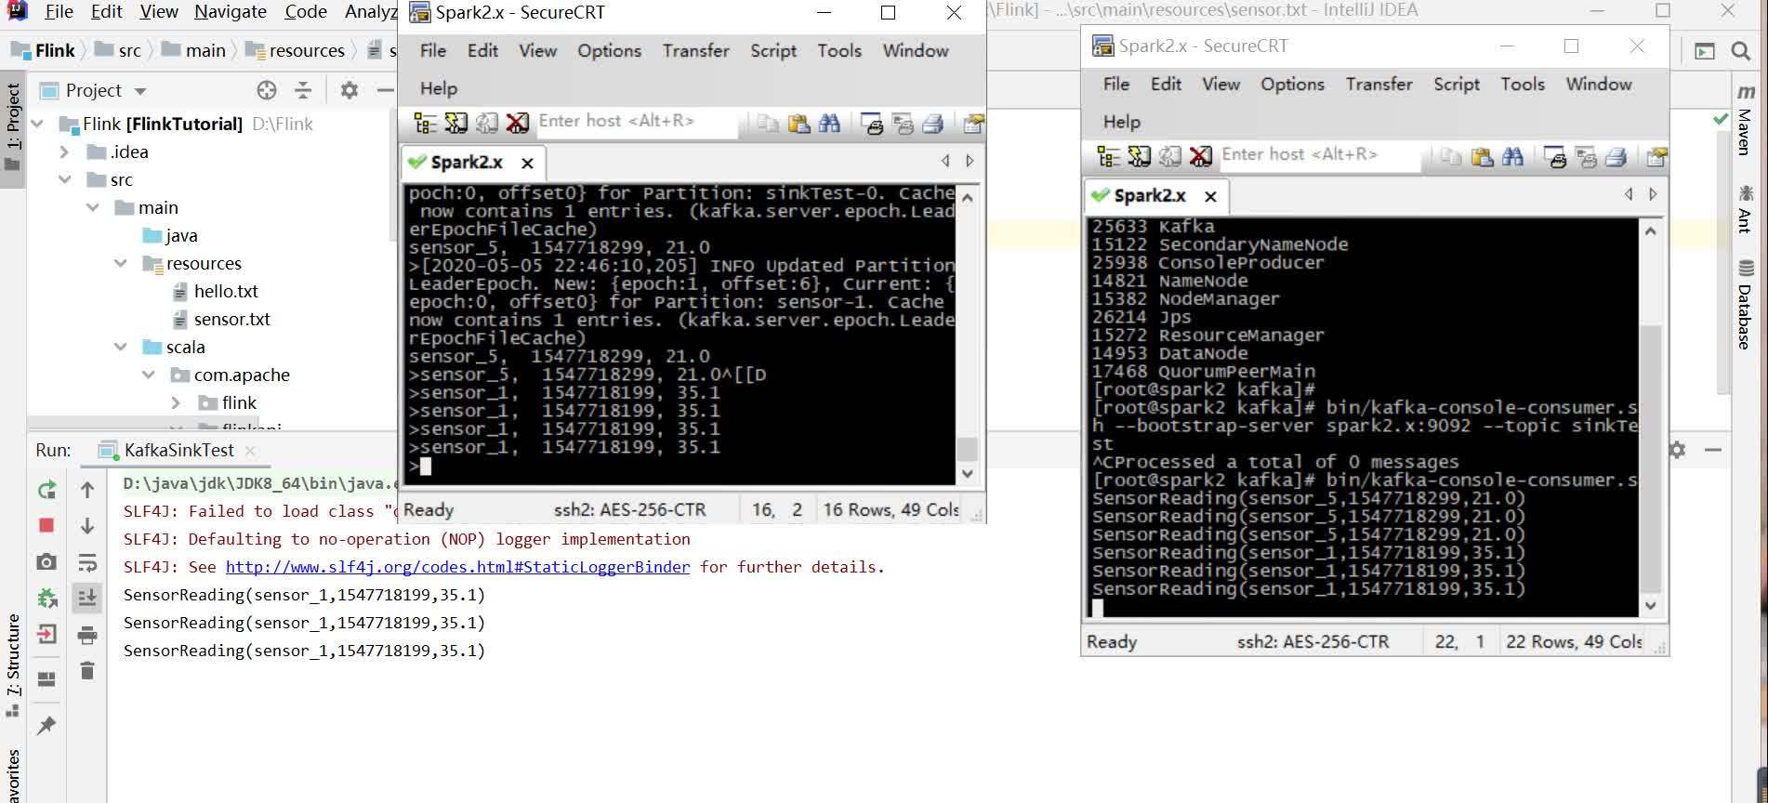This screenshot has width=1768, height=803.
Task: Click the Enter host field in the right SecureCRT window
Action: 1320,154
